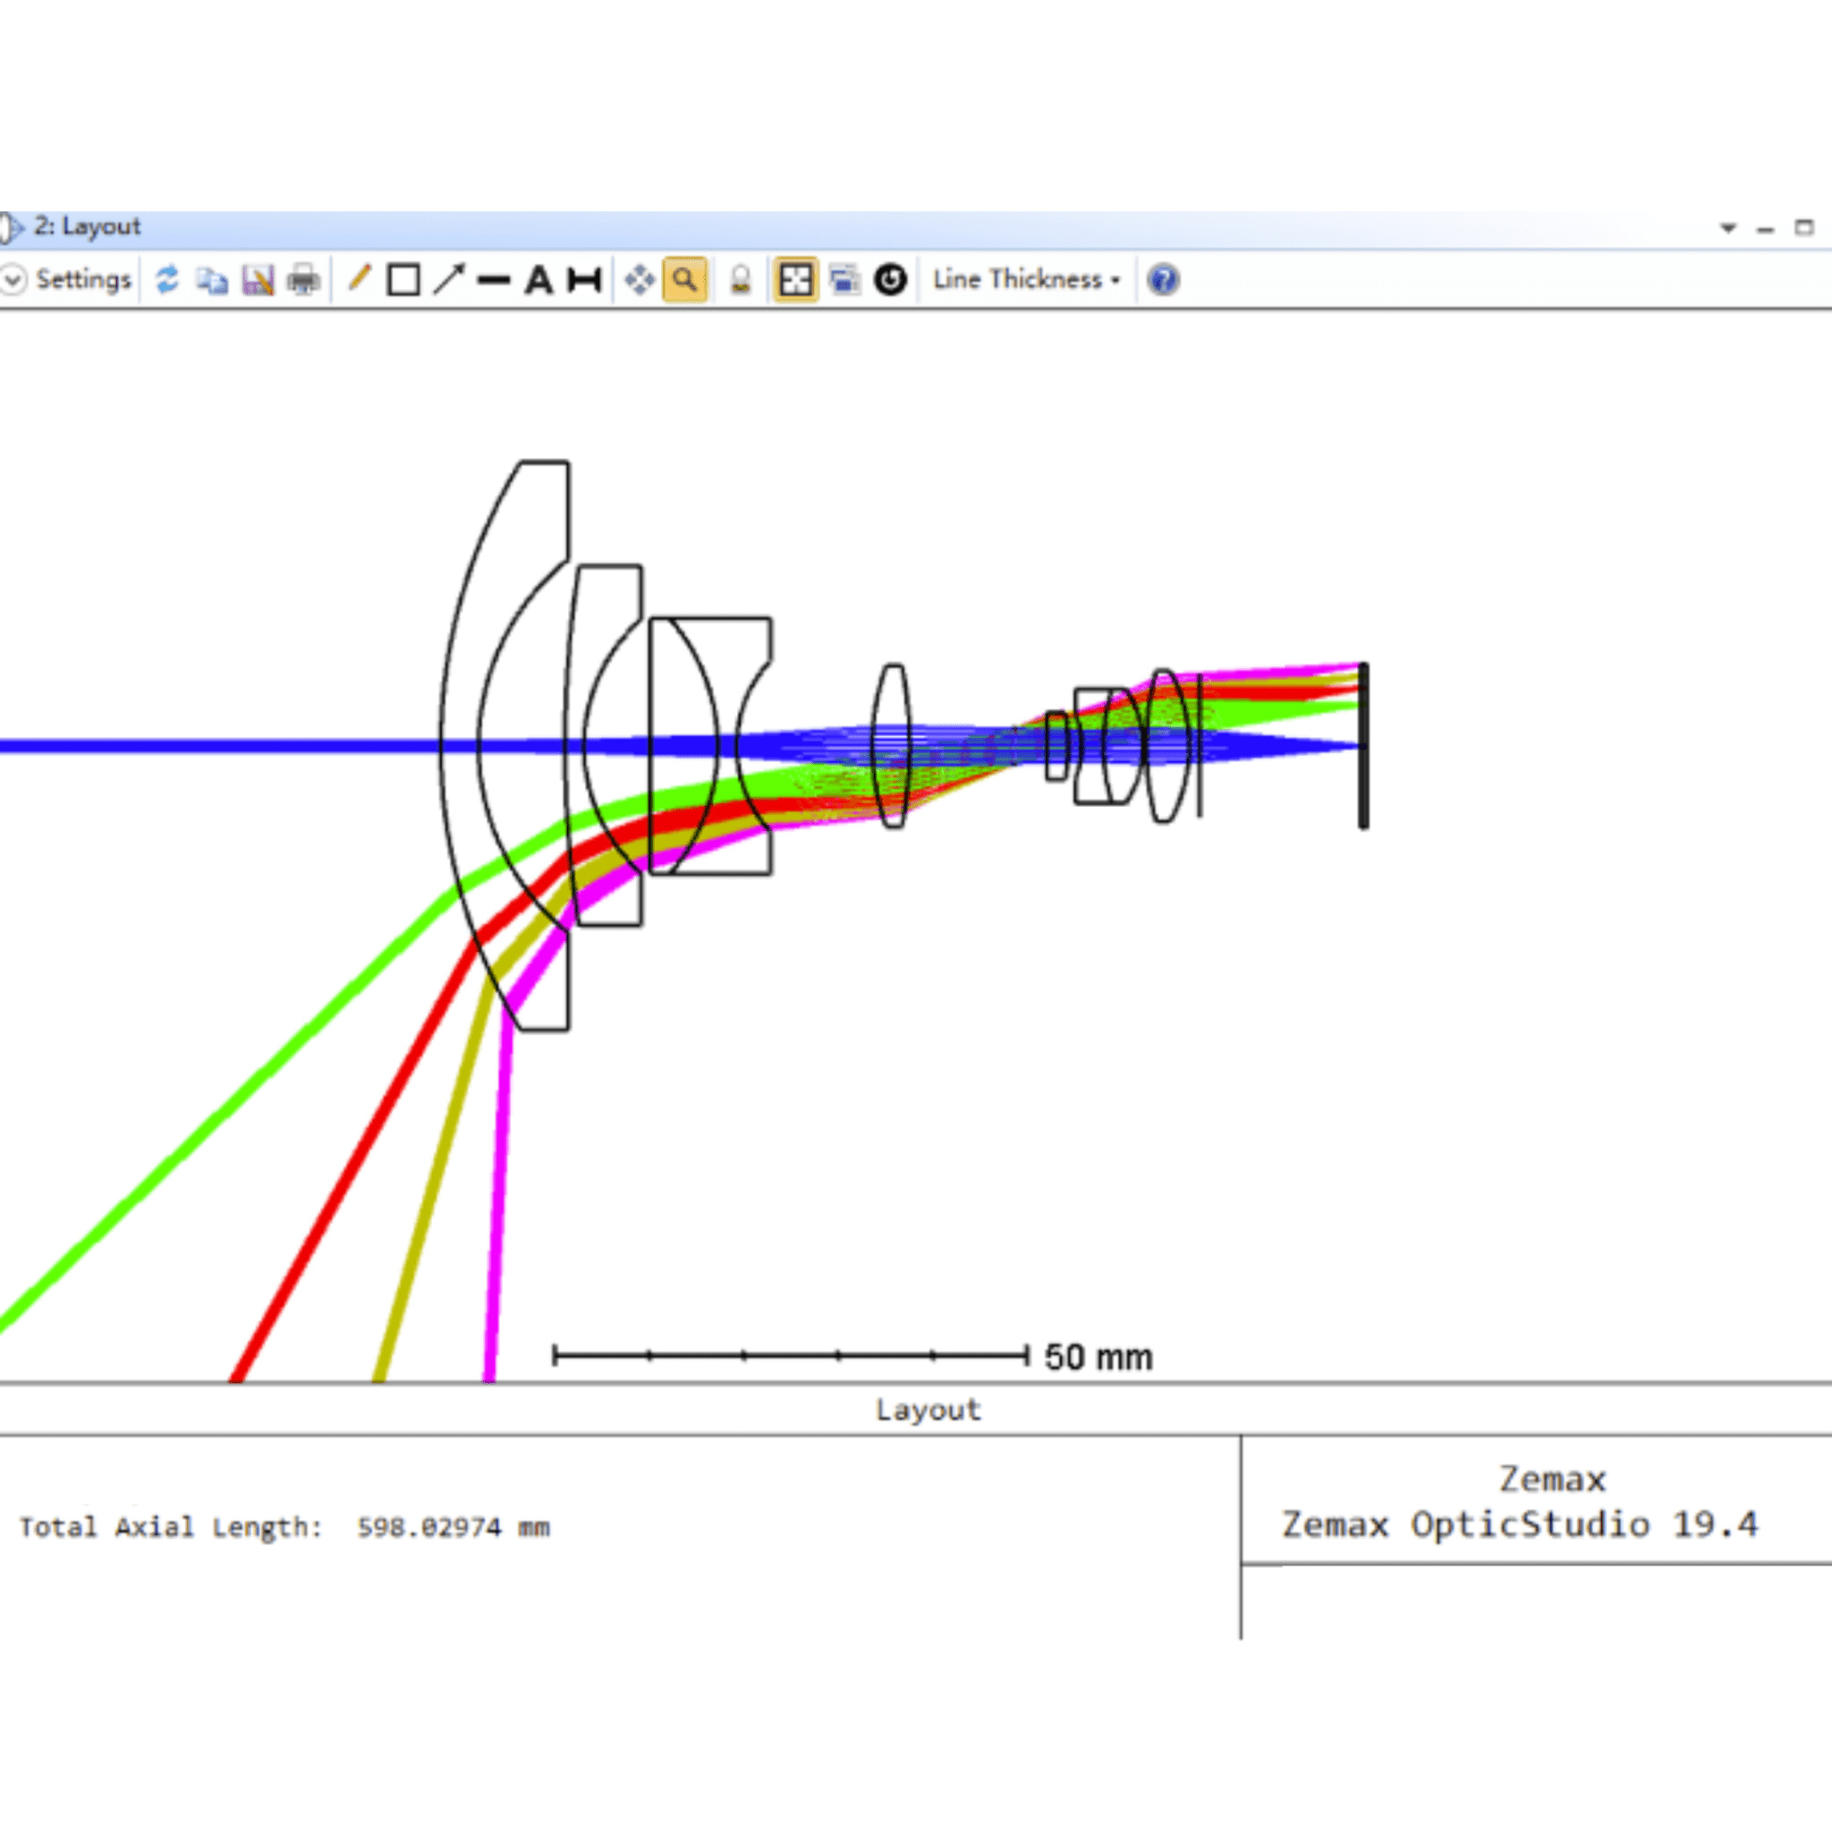
Task: Select the rectangle annotation tool
Action: (404, 280)
